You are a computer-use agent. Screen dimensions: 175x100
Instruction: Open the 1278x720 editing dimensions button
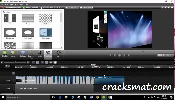pyautogui.click(x=72, y=8)
